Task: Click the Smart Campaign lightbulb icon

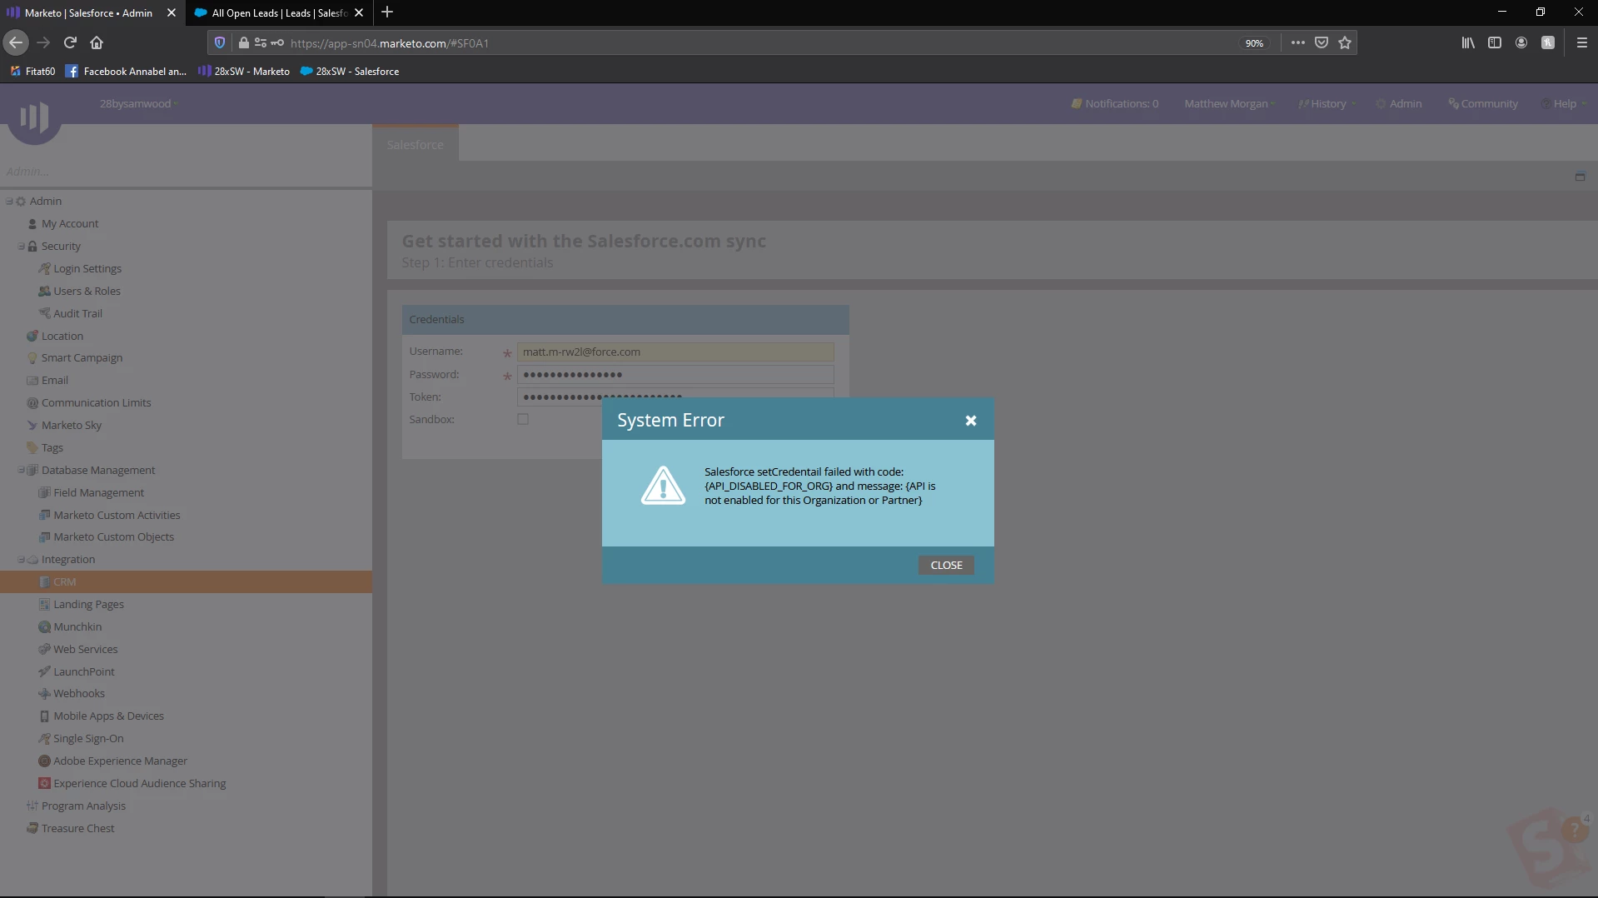Action: coord(32,358)
